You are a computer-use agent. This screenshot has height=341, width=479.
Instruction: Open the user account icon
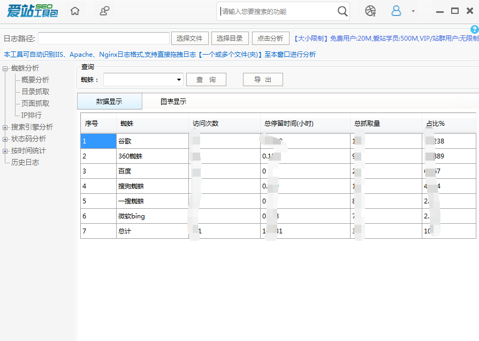point(396,11)
